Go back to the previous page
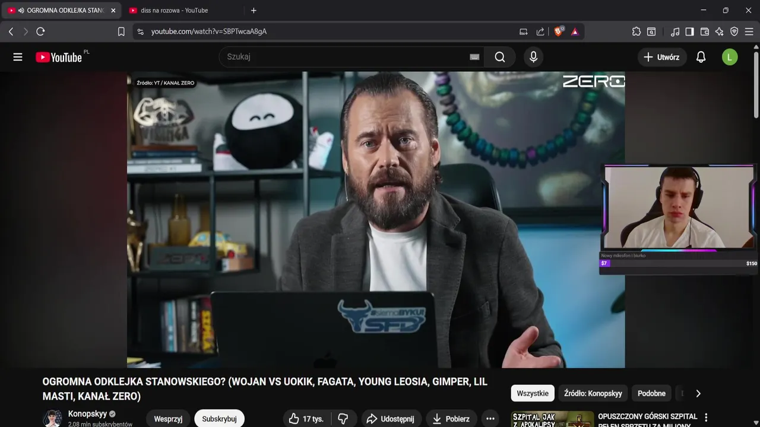Viewport: 760px width, 427px height. point(11,31)
